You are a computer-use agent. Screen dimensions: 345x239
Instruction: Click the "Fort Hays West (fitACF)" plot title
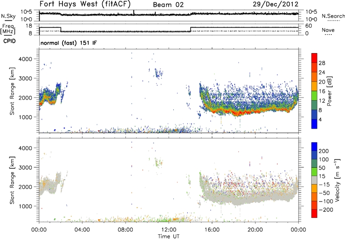85,4
